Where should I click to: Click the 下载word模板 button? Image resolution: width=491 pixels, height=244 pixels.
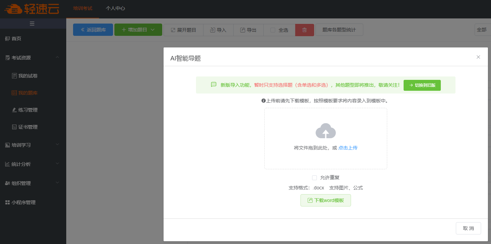tap(326, 200)
